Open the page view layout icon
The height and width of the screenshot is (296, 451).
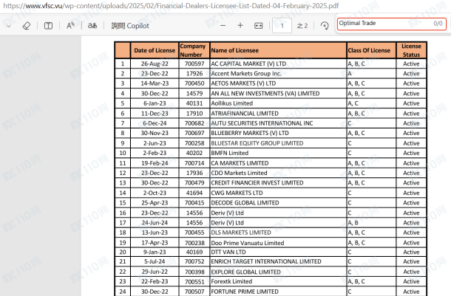pos(48,26)
